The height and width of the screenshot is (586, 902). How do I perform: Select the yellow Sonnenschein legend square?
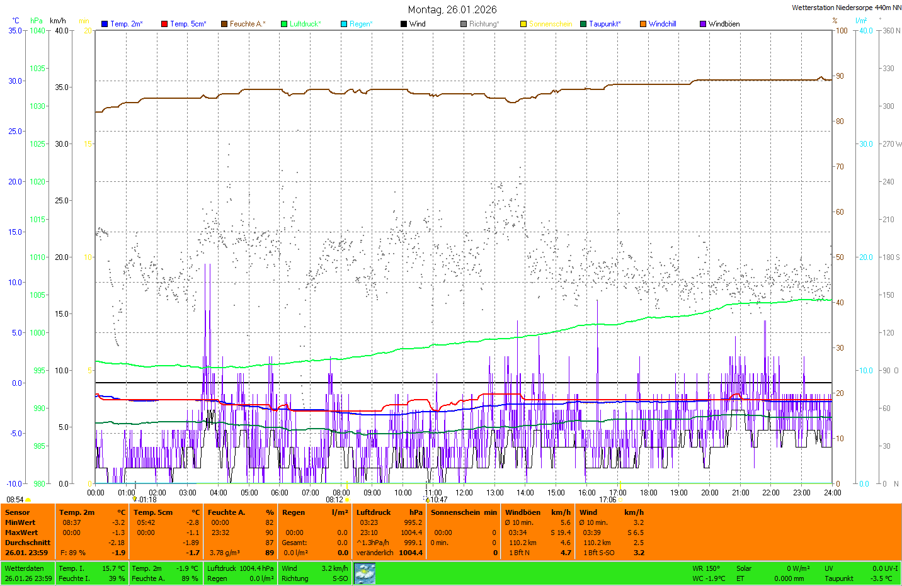point(523,24)
